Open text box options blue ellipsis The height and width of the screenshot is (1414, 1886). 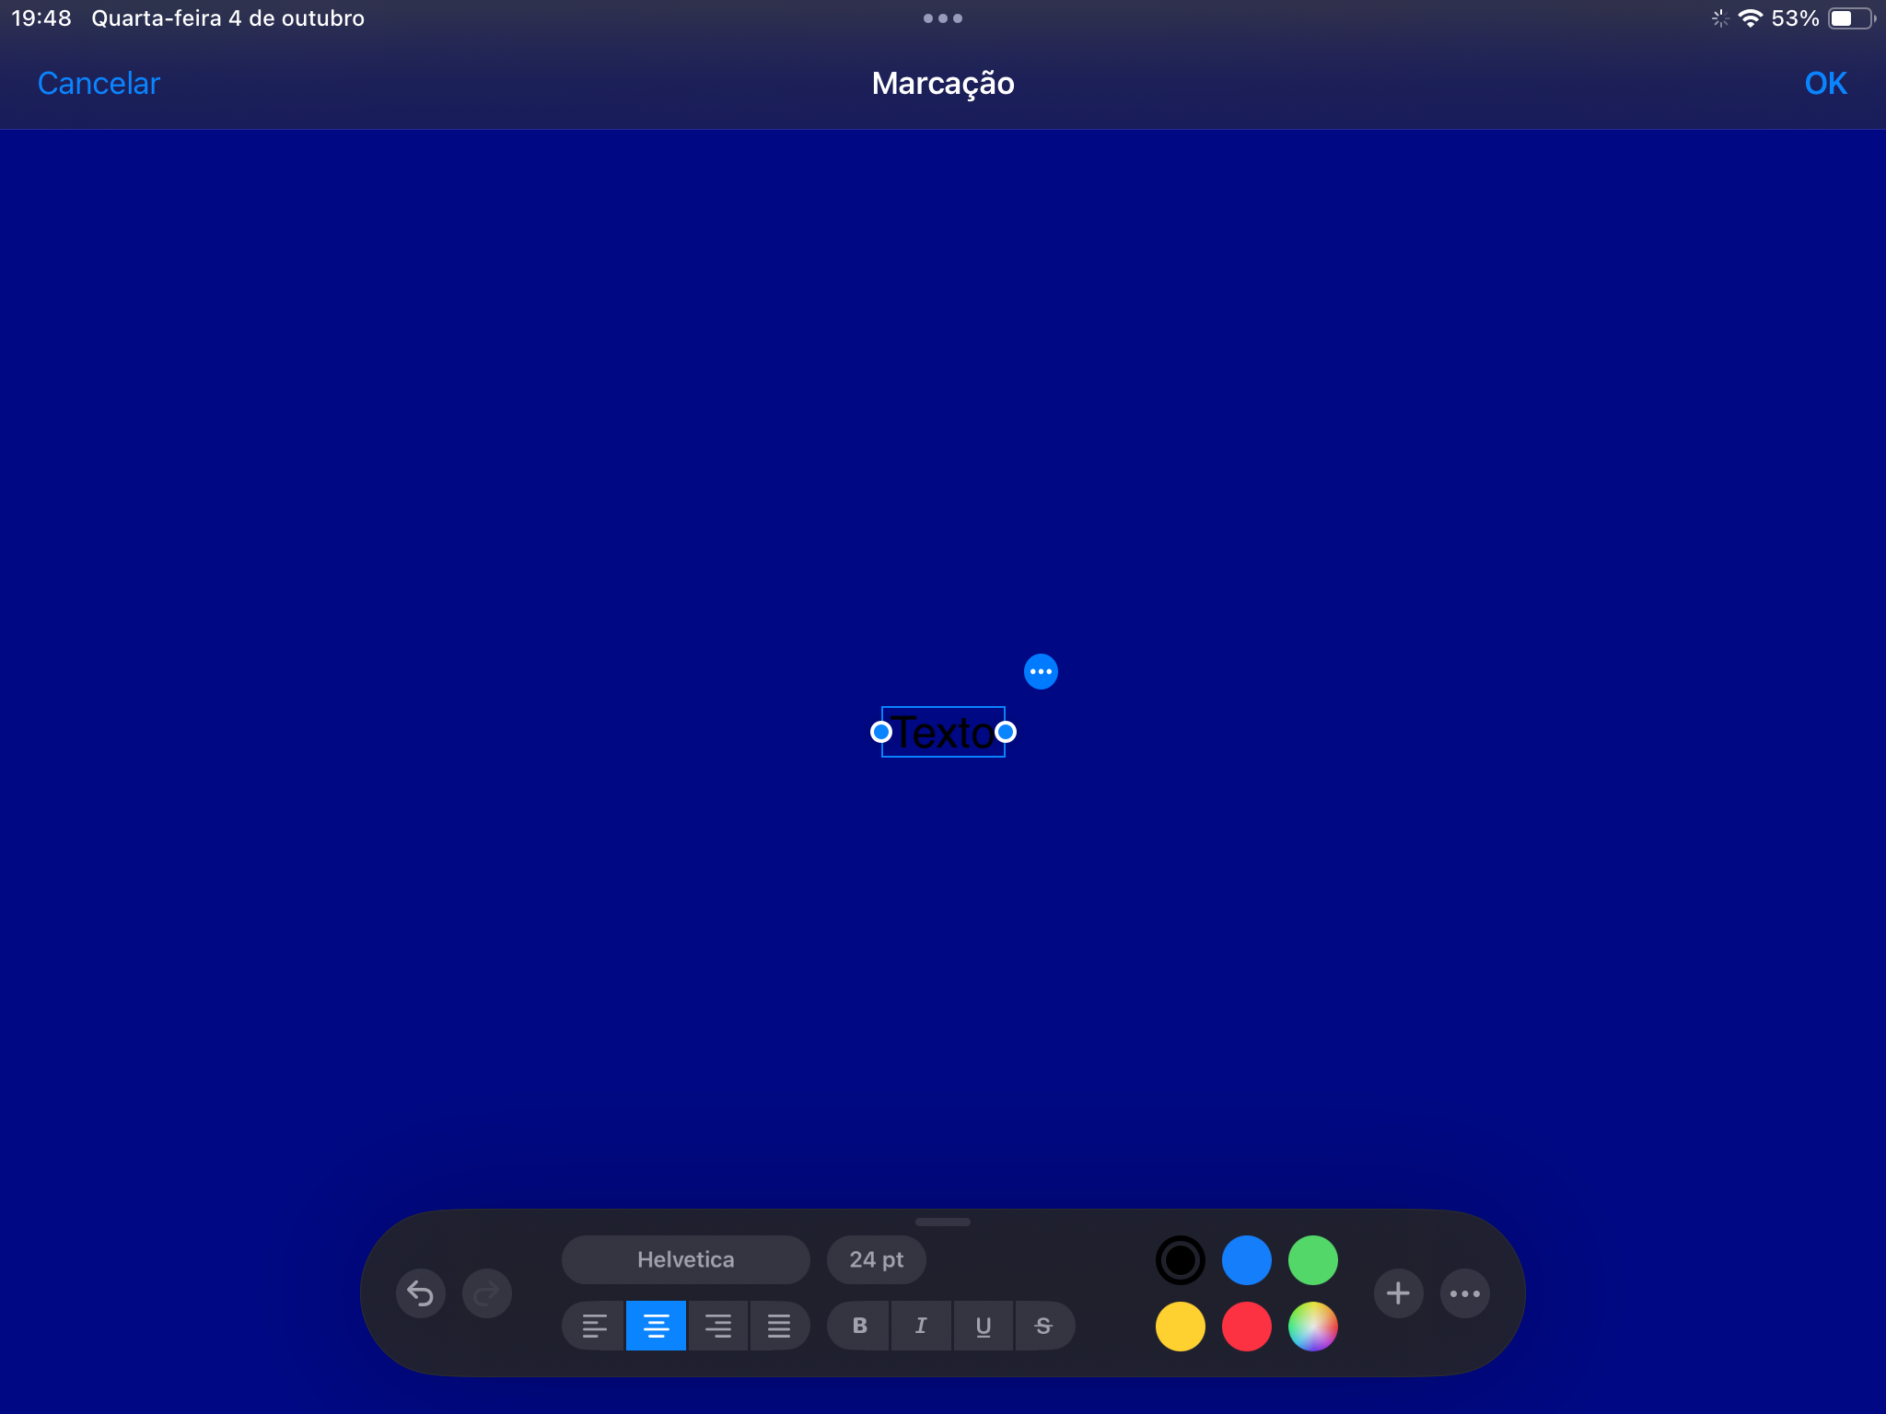pyautogui.click(x=1041, y=672)
